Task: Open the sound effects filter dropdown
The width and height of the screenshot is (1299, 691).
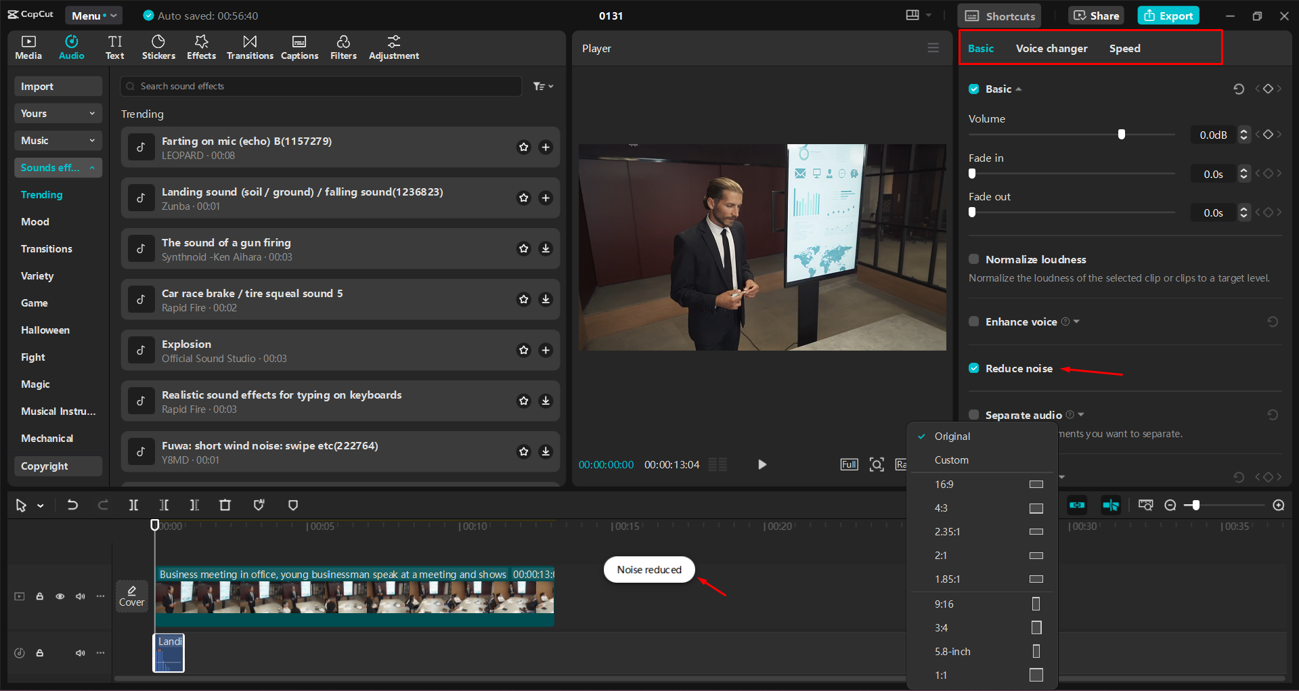Action: click(x=543, y=86)
